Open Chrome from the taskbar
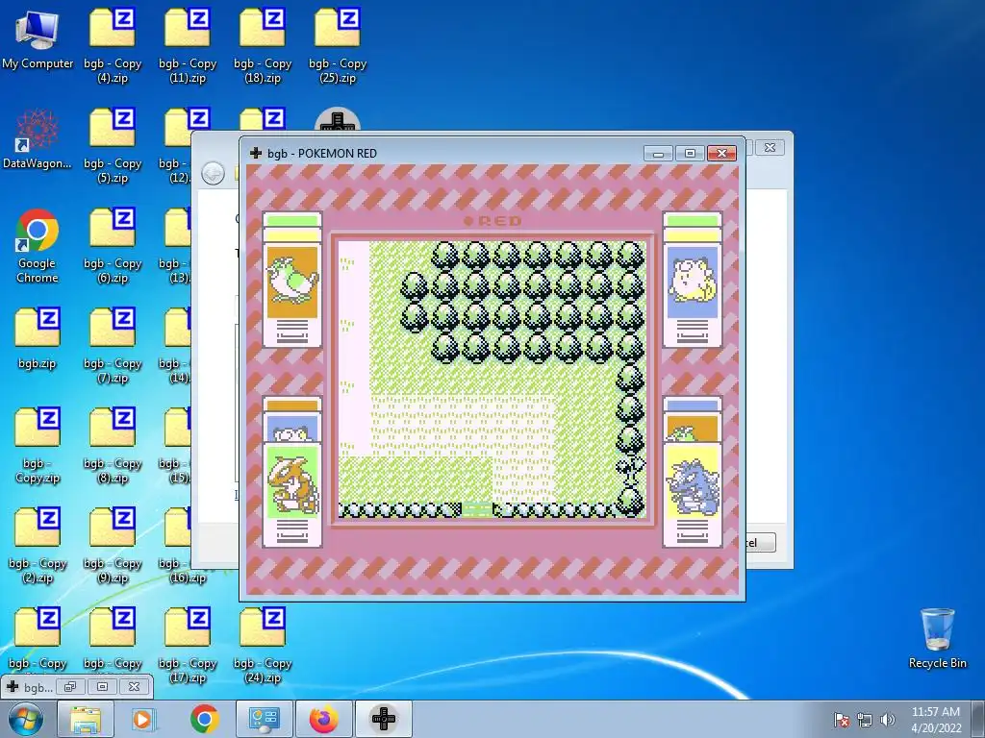Viewport: 985px width, 738px height. point(204,719)
